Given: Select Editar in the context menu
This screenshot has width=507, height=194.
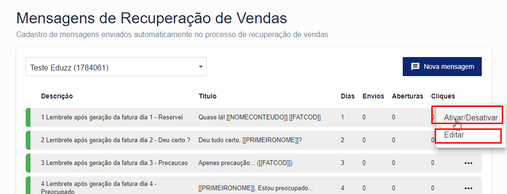Looking at the screenshot, I should 454,135.
